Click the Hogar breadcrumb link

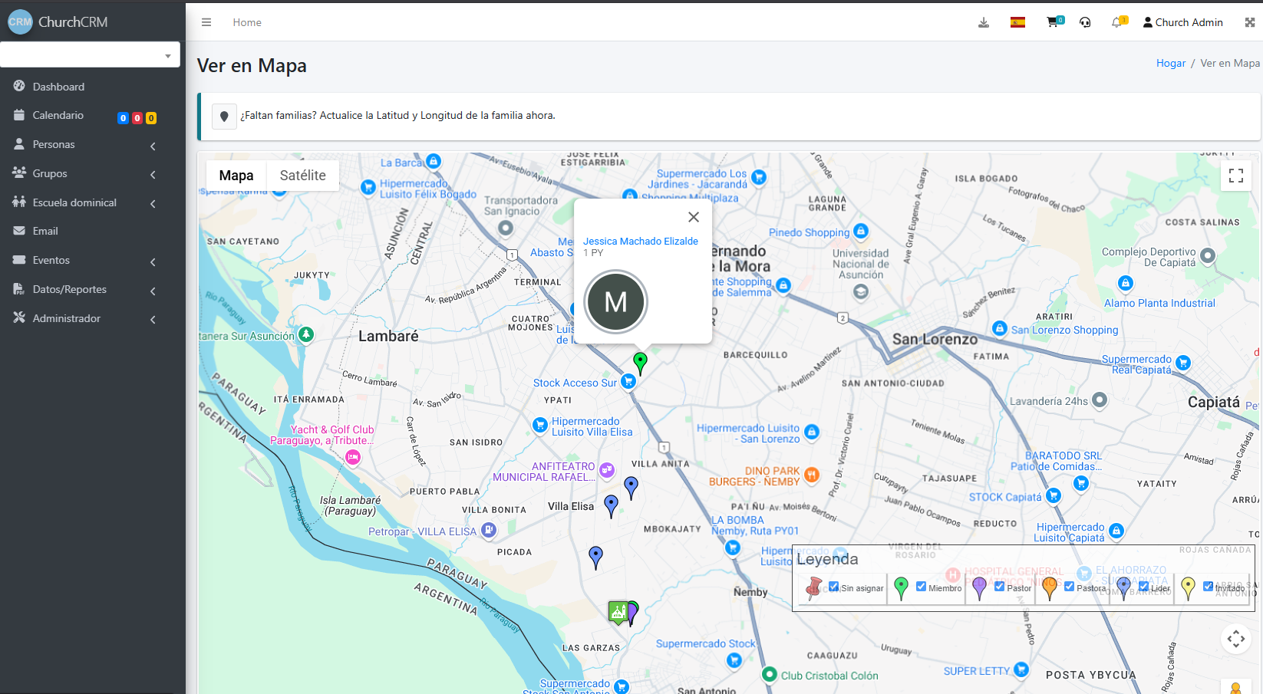point(1171,63)
